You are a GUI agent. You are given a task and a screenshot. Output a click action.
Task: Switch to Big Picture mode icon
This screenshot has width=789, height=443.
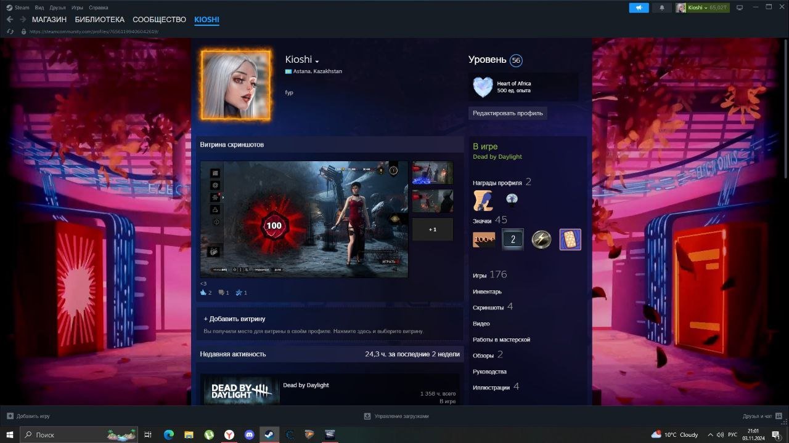(x=740, y=7)
